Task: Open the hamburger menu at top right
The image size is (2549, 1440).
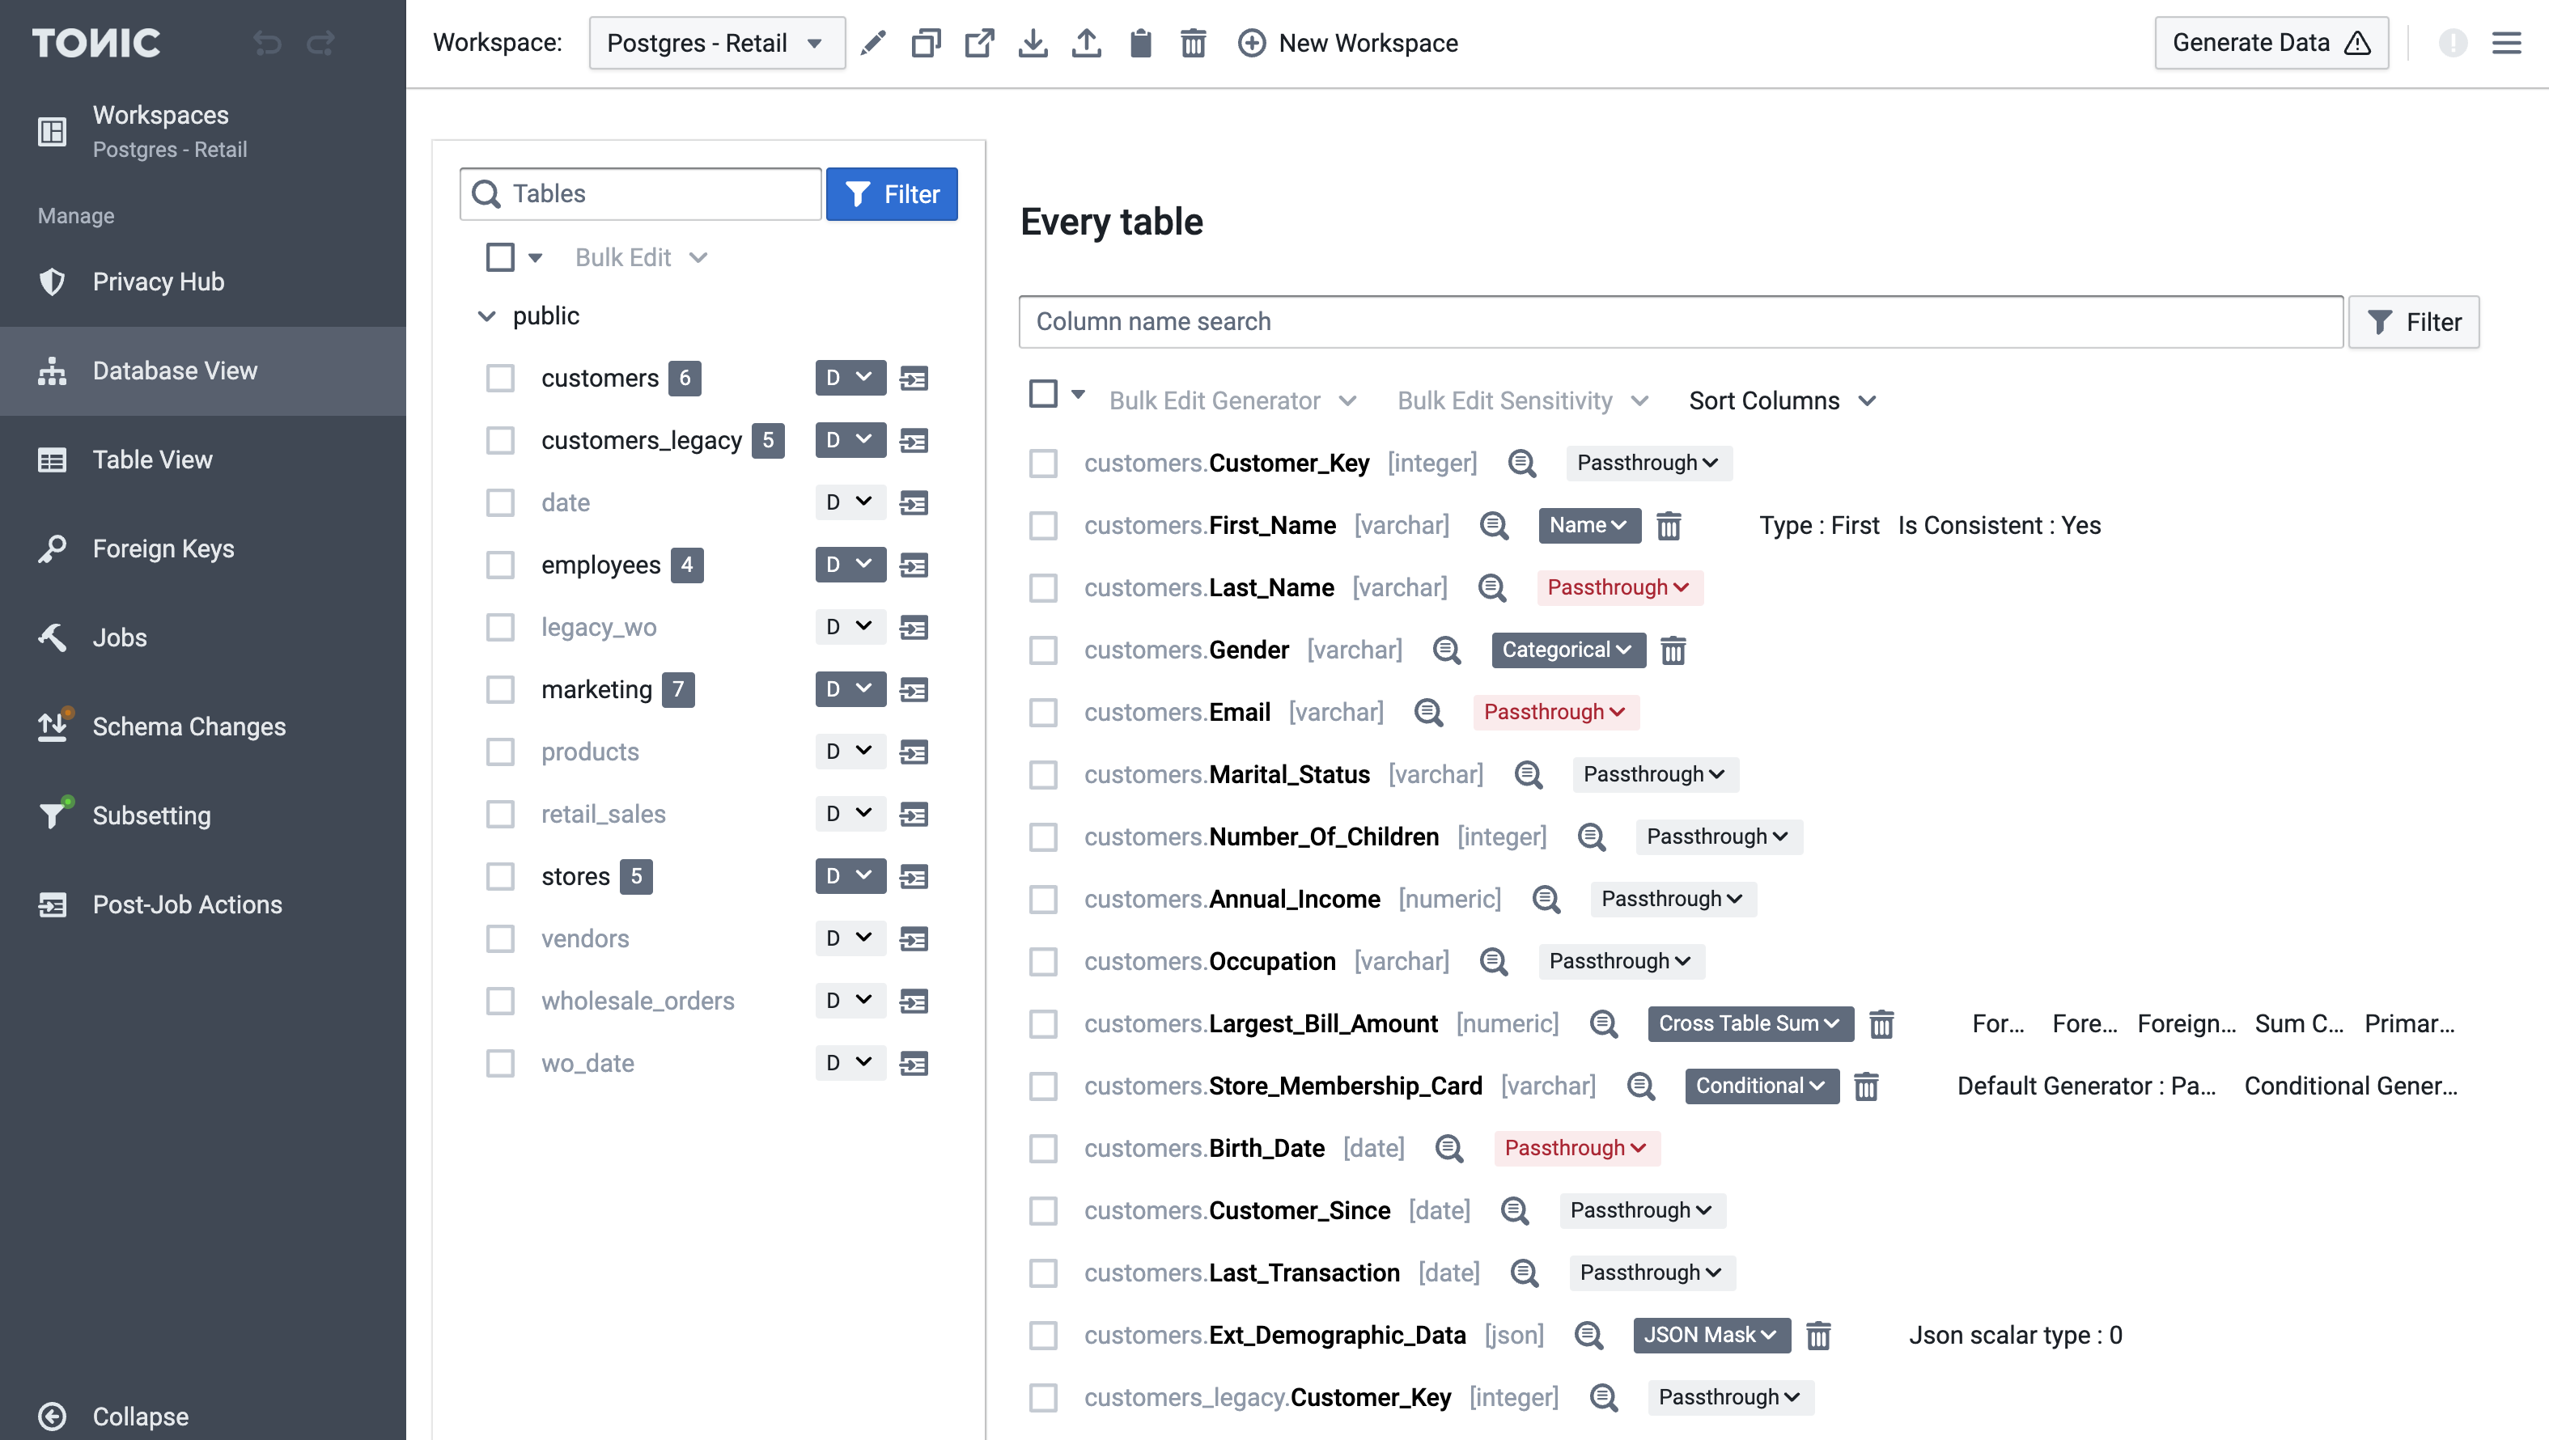Action: (x=2508, y=43)
